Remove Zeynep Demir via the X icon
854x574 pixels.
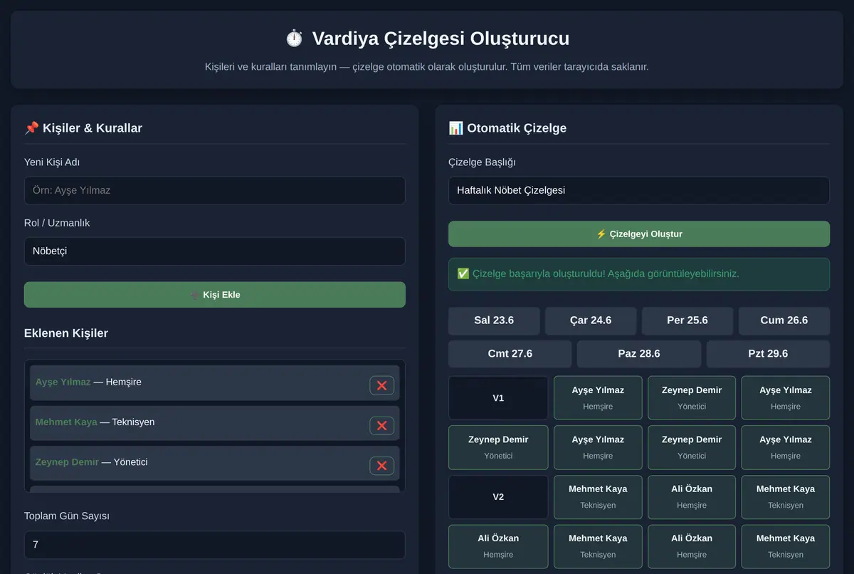coord(381,466)
